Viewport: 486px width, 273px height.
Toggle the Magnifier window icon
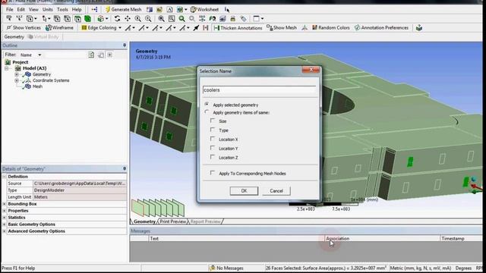pyautogui.click(x=172, y=19)
